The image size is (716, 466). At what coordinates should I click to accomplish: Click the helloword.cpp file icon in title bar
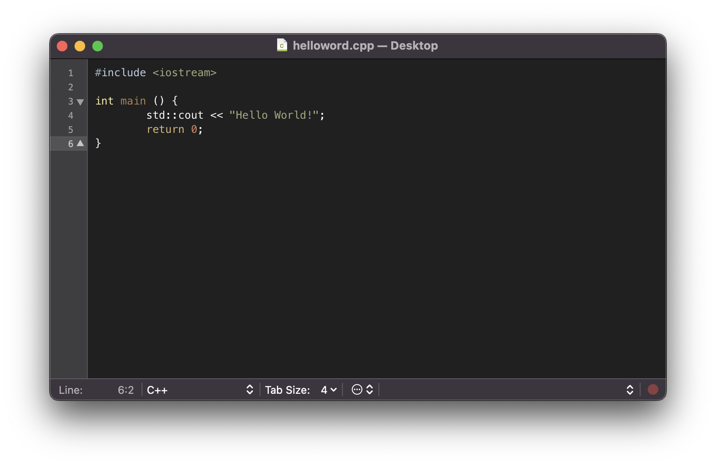(x=282, y=45)
